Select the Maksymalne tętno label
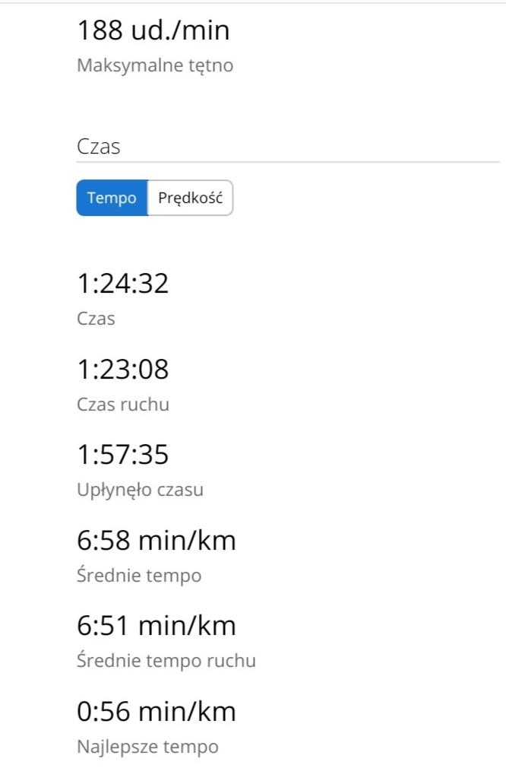 [x=155, y=65]
